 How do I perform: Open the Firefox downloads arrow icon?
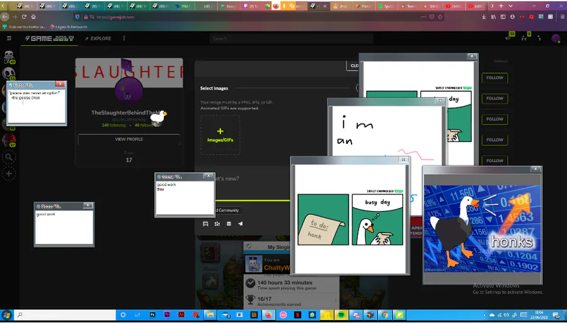pyautogui.click(x=484, y=16)
